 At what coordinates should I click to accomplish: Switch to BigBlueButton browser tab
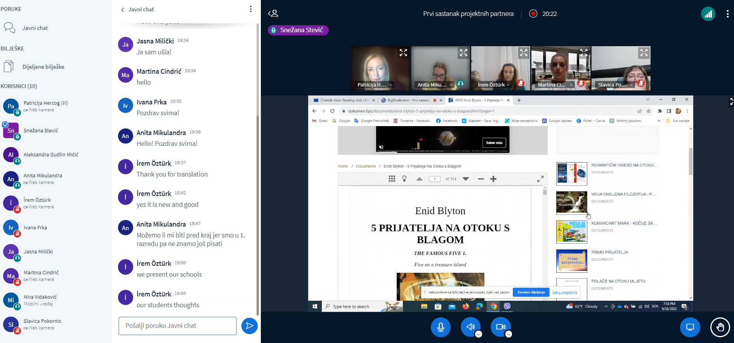[x=411, y=100]
